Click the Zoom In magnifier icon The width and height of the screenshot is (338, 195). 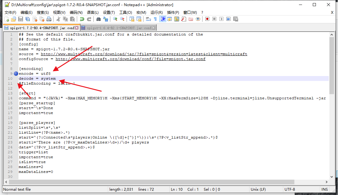coord(115,19)
